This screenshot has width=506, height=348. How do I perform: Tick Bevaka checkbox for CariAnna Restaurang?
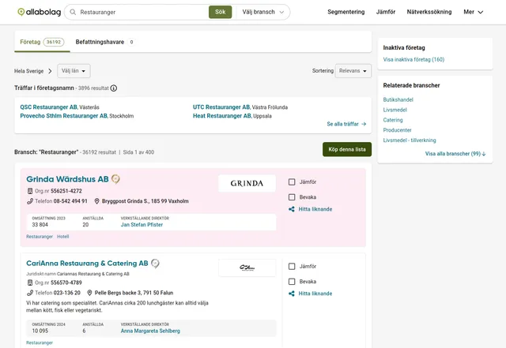(x=292, y=282)
